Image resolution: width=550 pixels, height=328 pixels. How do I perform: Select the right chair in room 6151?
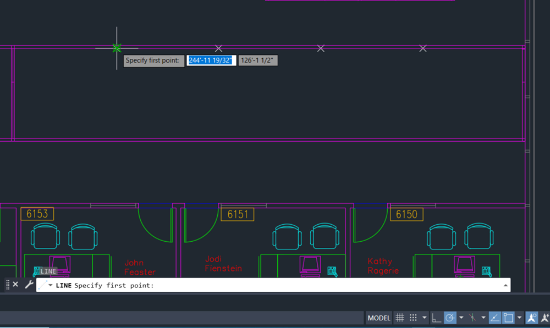tap(324, 236)
